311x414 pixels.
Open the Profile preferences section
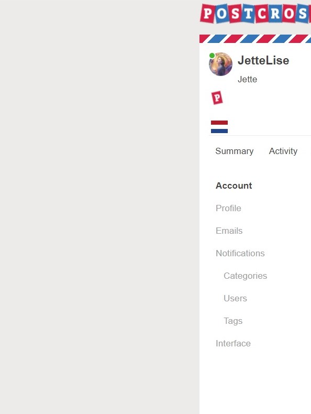click(228, 208)
